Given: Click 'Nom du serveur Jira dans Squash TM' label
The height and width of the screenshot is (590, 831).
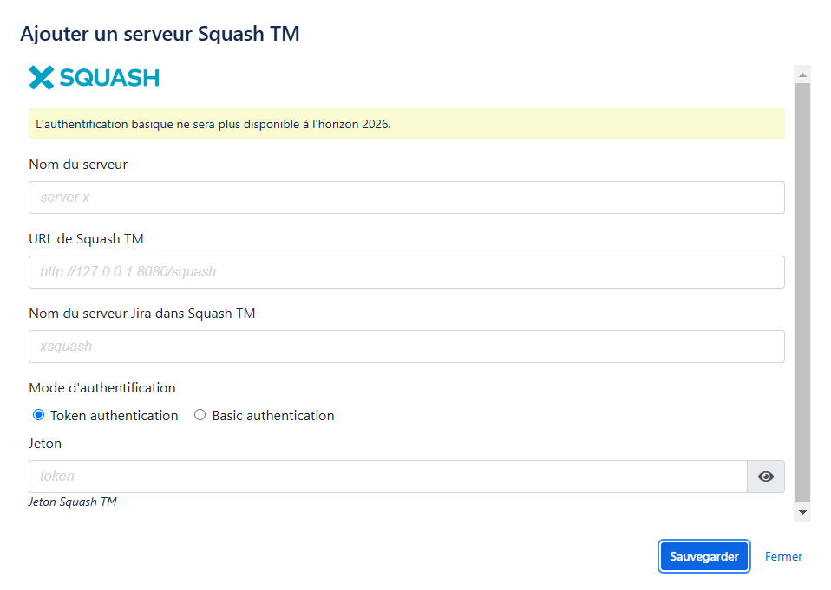Looking at the screenshot, I should pos(141,313).
